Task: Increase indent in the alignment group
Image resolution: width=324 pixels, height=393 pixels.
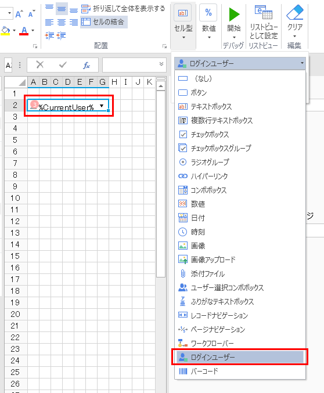Action: pyautogui.click(x=50, y=35)
